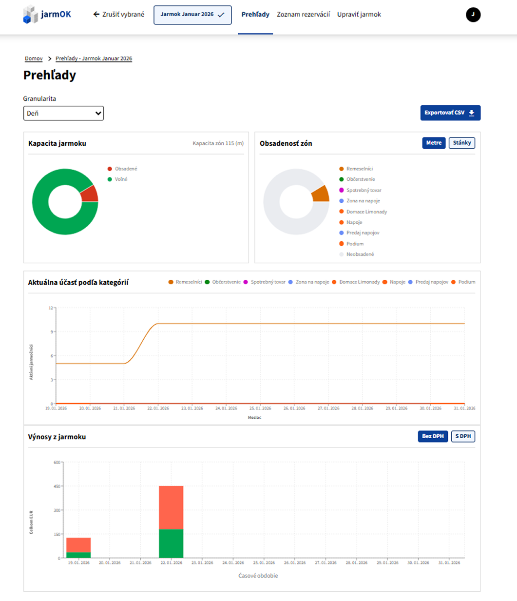Click the checkmark icon in Jarmok Januar 2026
Image resolution: width=517 pixels, height=601 pixels.
221,15
